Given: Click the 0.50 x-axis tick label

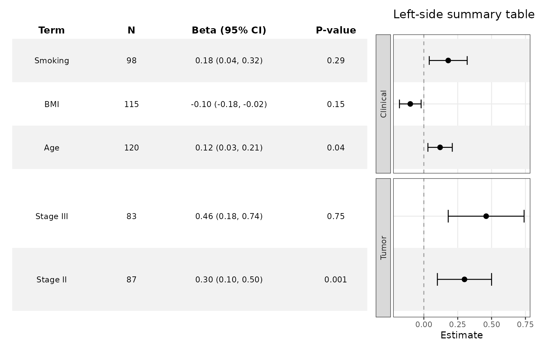Looking at the screenshot, I should click(491, 324).
